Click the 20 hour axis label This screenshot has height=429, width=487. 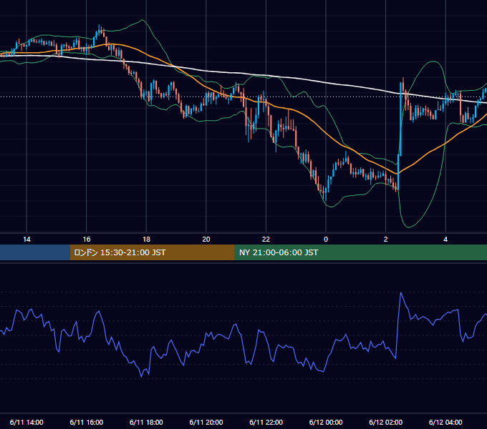206,240
